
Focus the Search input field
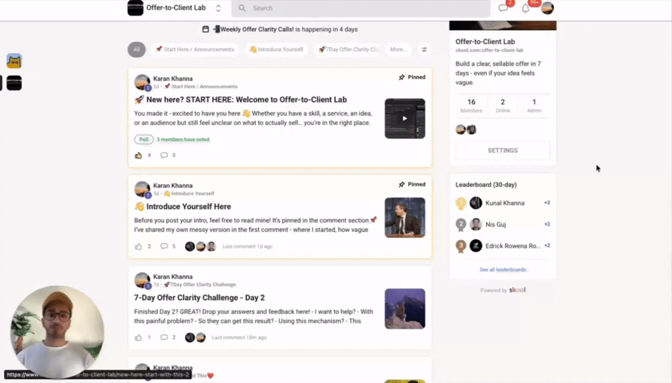(x=361, y=8)
